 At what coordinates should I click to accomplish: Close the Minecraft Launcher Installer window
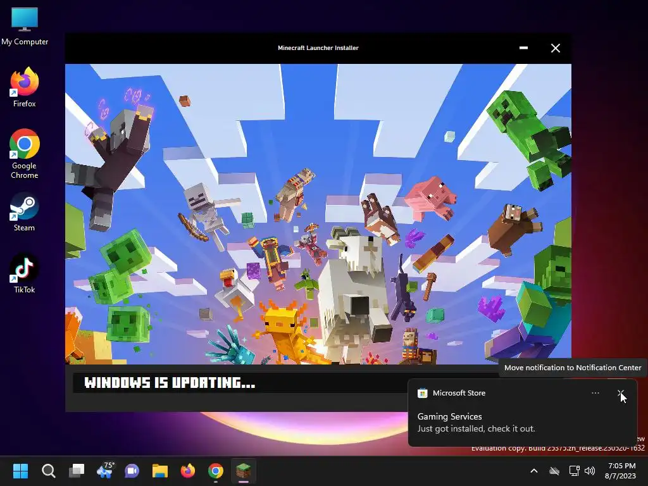coord(556,48)
